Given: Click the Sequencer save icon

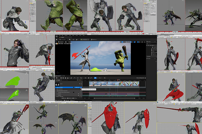Looking at the screenshot, I should click(61, 78).
